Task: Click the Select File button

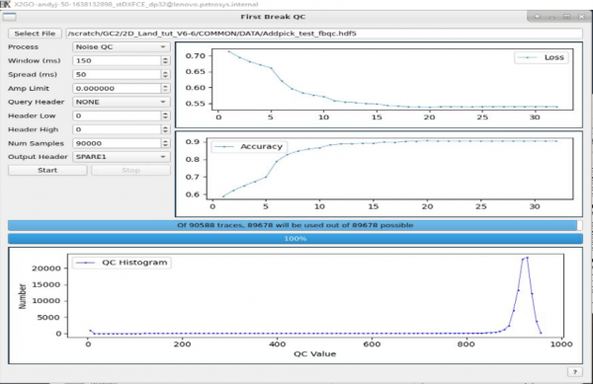Action: click(35, 34)
